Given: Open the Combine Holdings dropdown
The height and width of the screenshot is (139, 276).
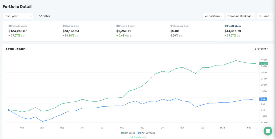Looking at the screenshot, I should 240,16.
